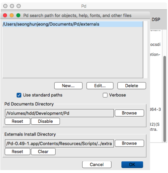Delete the selected search path
Viewport: 168px width, 173px height.
pyautogui.click(x=132, y=86)
